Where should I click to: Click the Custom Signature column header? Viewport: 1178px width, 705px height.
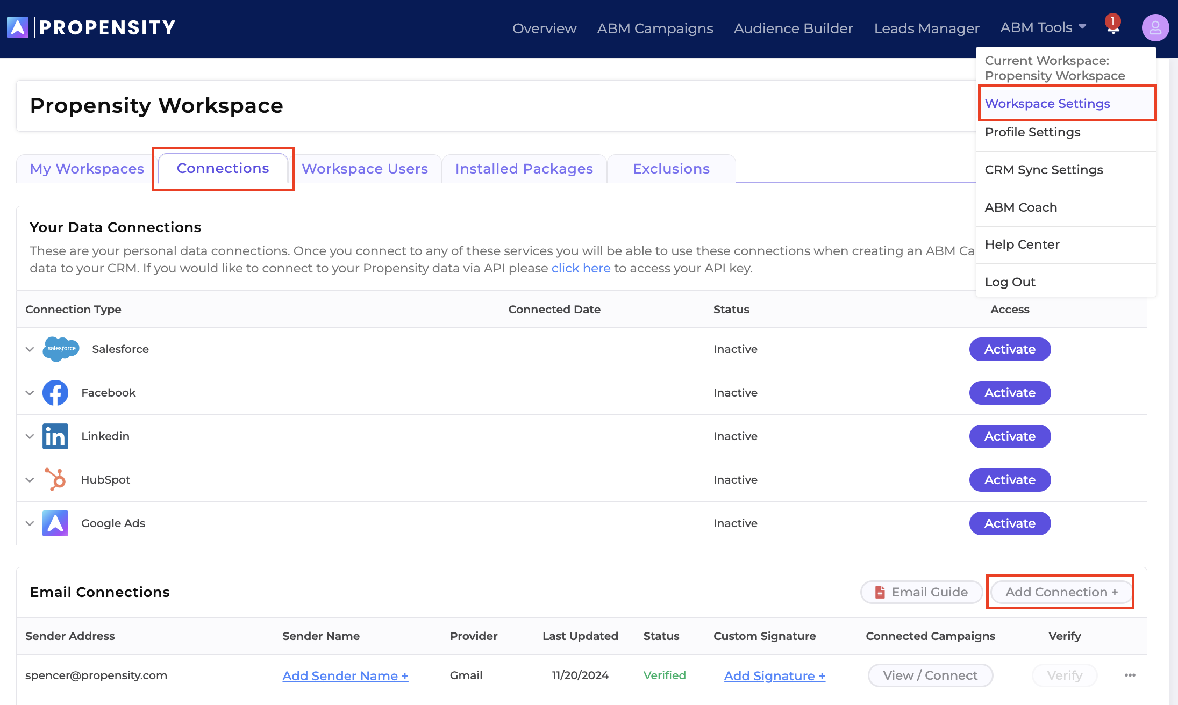pos(765,636)
